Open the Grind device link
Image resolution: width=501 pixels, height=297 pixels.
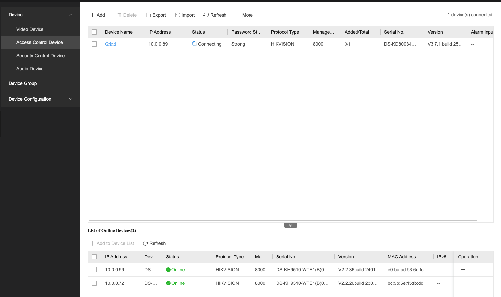point(110,44)
